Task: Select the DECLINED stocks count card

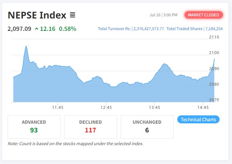Action: [90, 126]
